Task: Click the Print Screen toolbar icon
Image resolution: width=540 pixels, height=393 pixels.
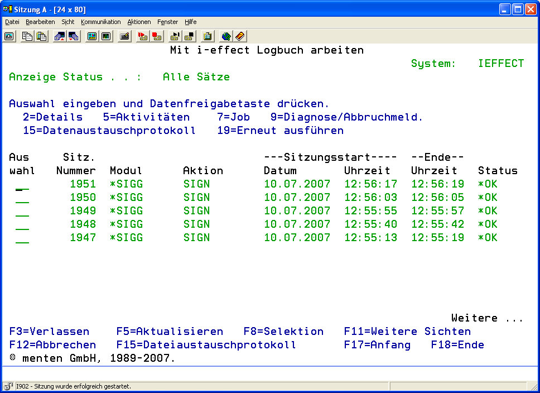Action: click(x=9, y=36)
